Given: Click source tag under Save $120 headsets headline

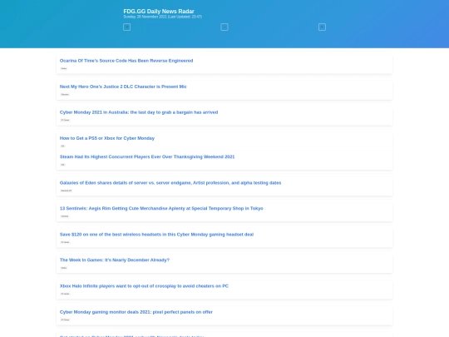Looking at the screenshot, I should coord(66,242).
